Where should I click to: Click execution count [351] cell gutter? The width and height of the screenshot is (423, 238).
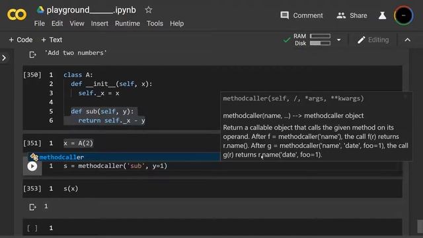(x=32, y=143)
